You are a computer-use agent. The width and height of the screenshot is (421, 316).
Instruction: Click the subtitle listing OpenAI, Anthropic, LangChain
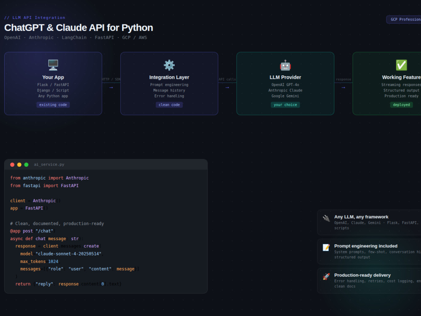click(x=75, y=37)
